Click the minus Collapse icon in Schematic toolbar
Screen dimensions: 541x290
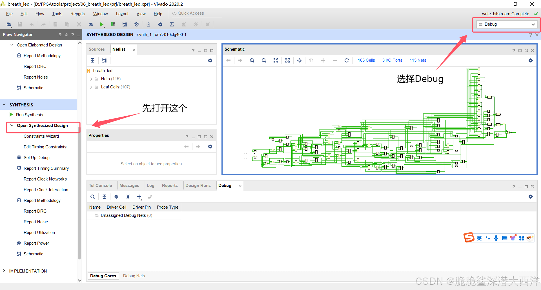pyautogui.click(x=335, y=60)
